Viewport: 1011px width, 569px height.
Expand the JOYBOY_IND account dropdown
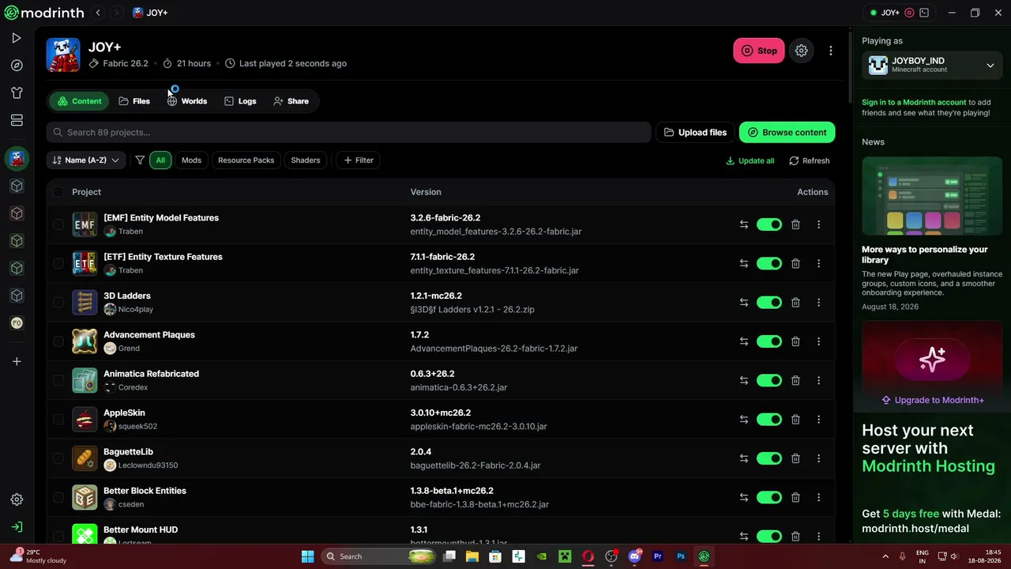coord(932,66)
